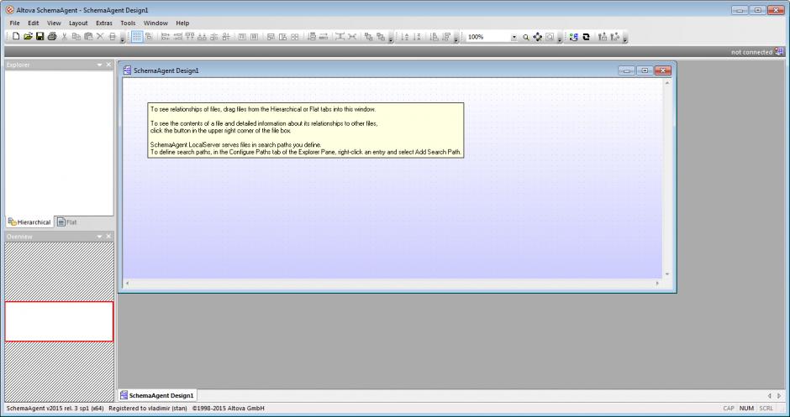
Task: Click next tab scroll arrow at bottom right
Action: click(x=779, y=396)
